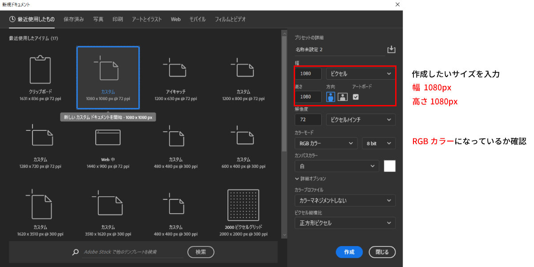Choose the クリップボード preset icon
534x267 pixels.
[x=40, y=70]
